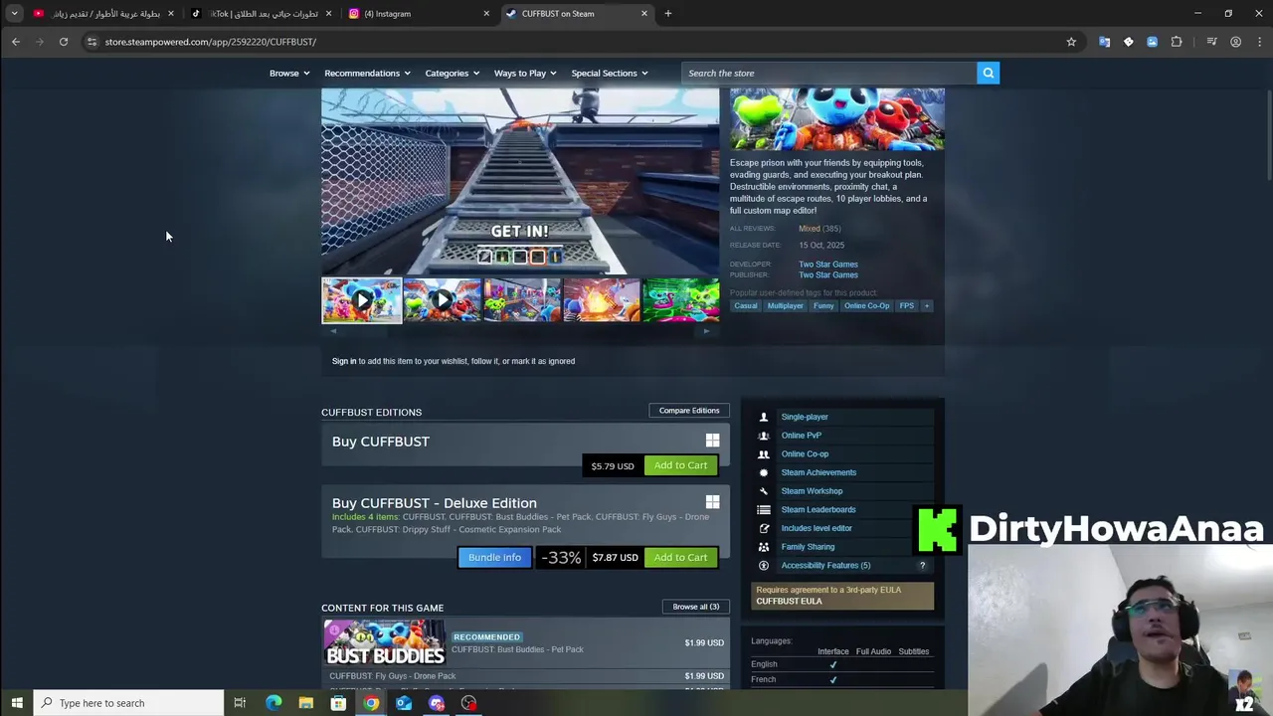Open the Windows Start menu

[x=17, y=703]
